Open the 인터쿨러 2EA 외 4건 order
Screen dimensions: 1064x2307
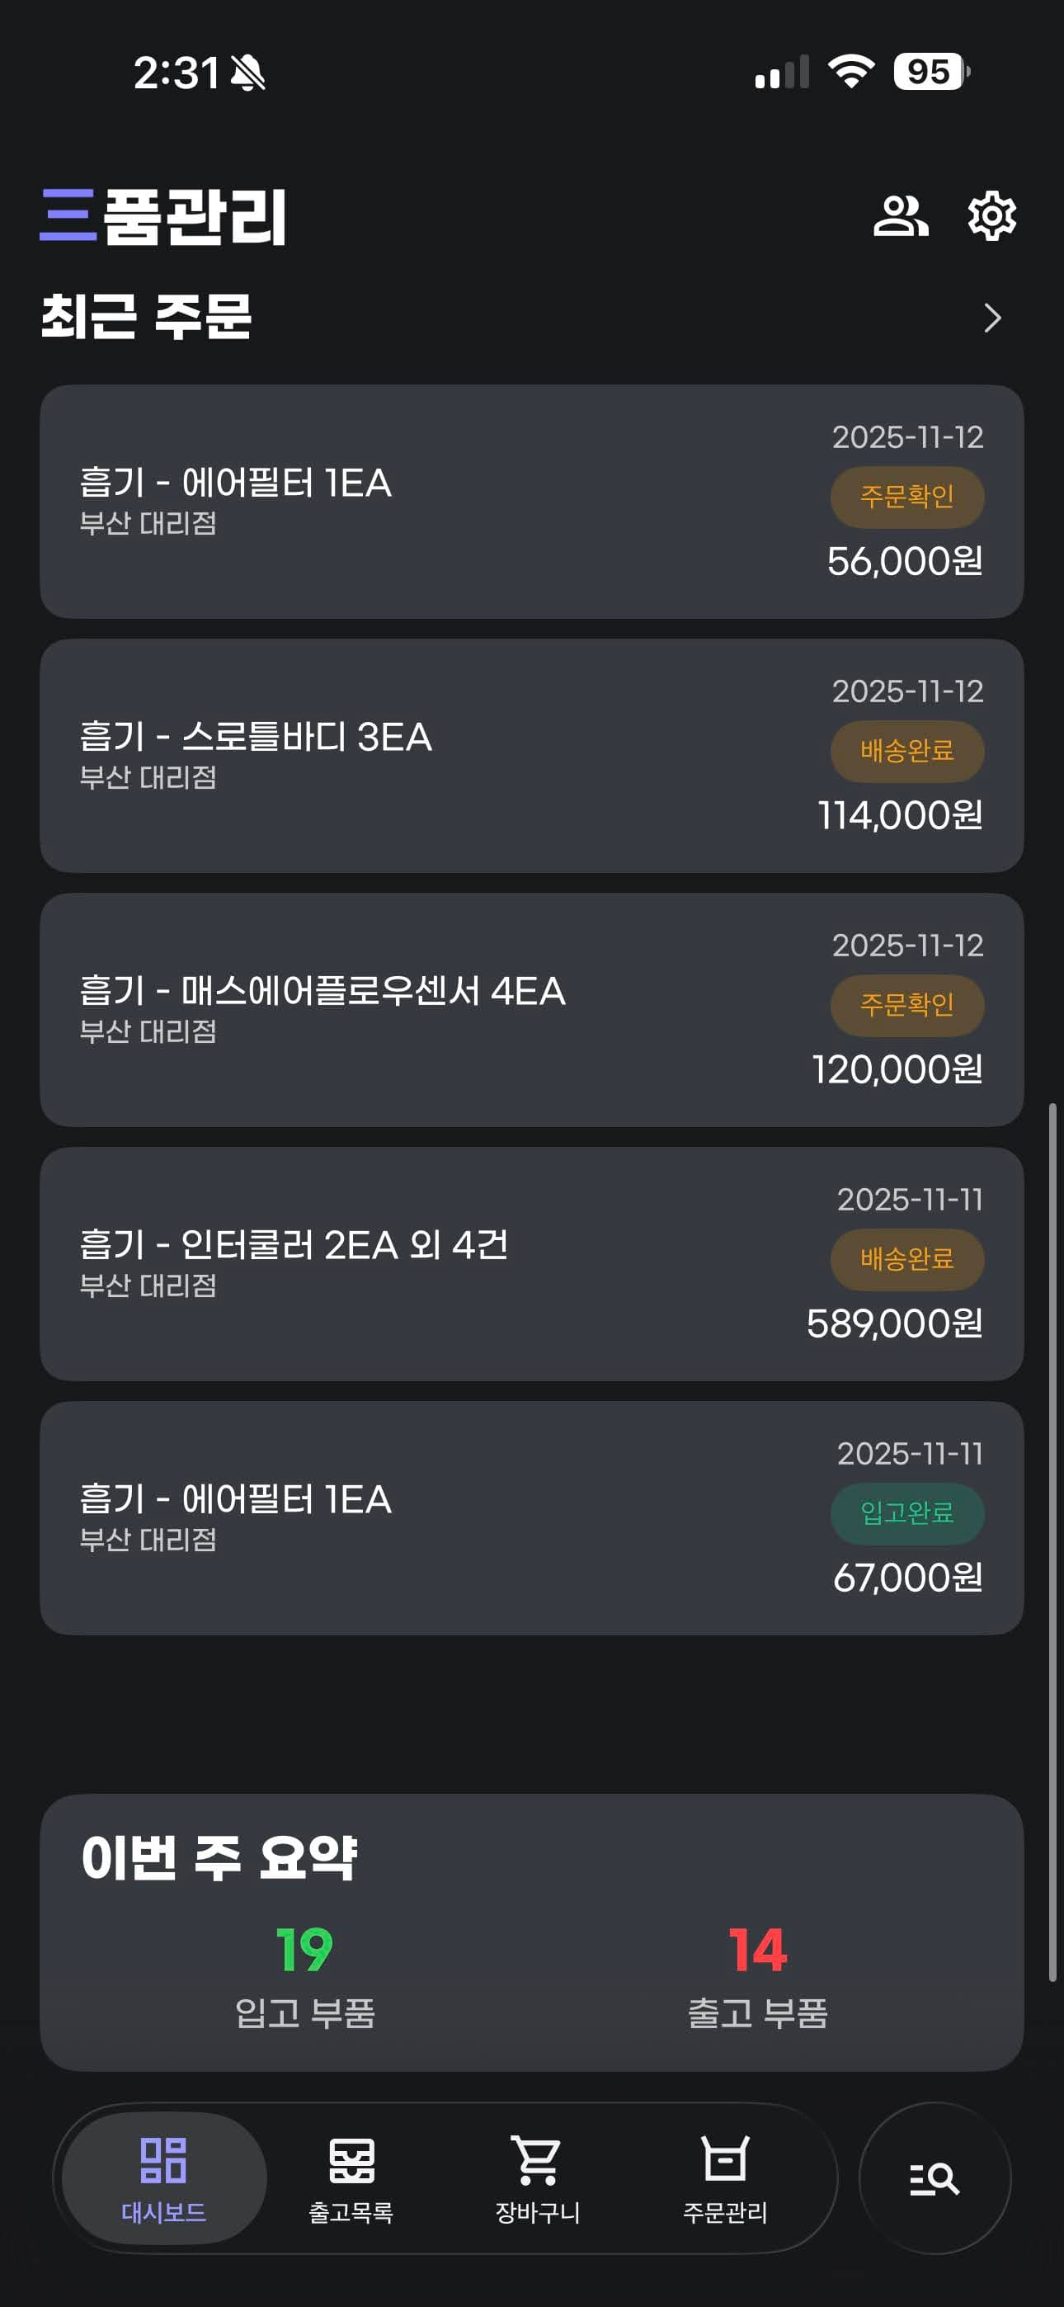tap(531, 1264)
